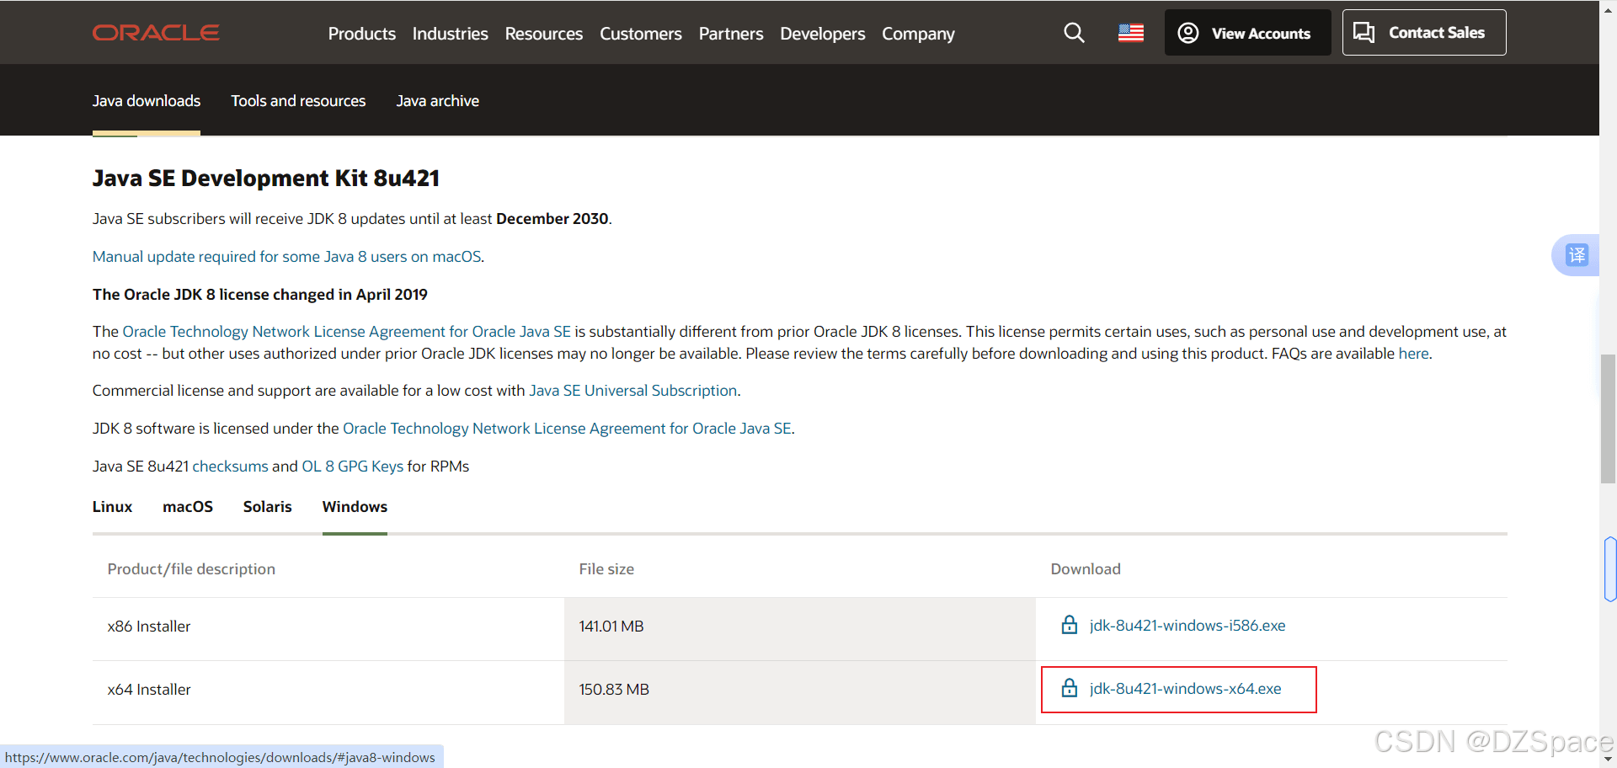Click the Product/file description column header
Image resolution: width=1617 pixels, height=768 pixels.
191,569
